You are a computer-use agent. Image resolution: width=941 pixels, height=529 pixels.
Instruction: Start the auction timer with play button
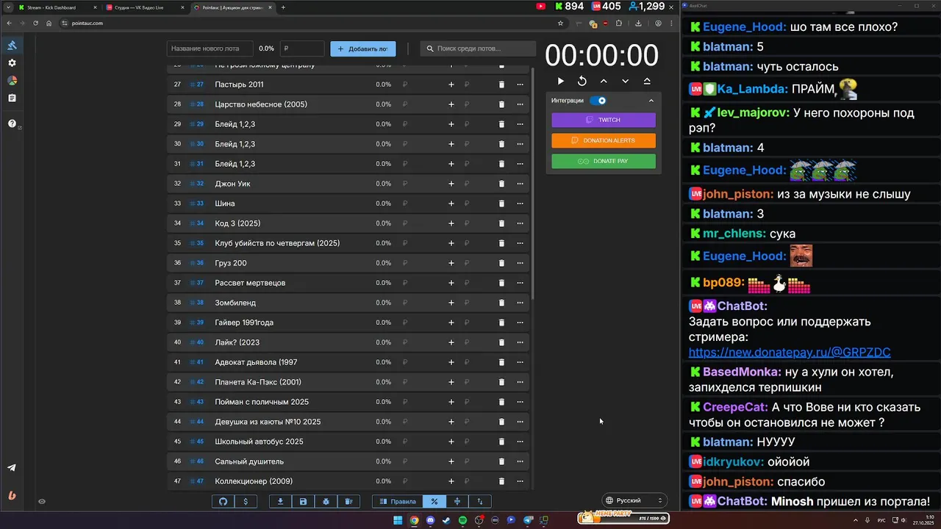click(x=561, y=81)
